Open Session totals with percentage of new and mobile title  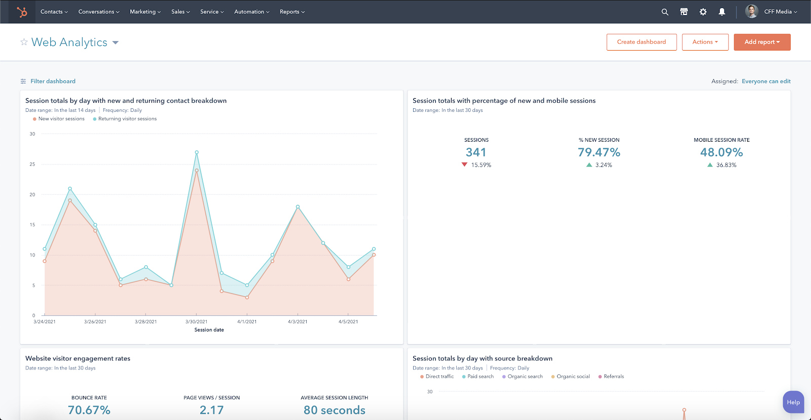pos(504,101)
